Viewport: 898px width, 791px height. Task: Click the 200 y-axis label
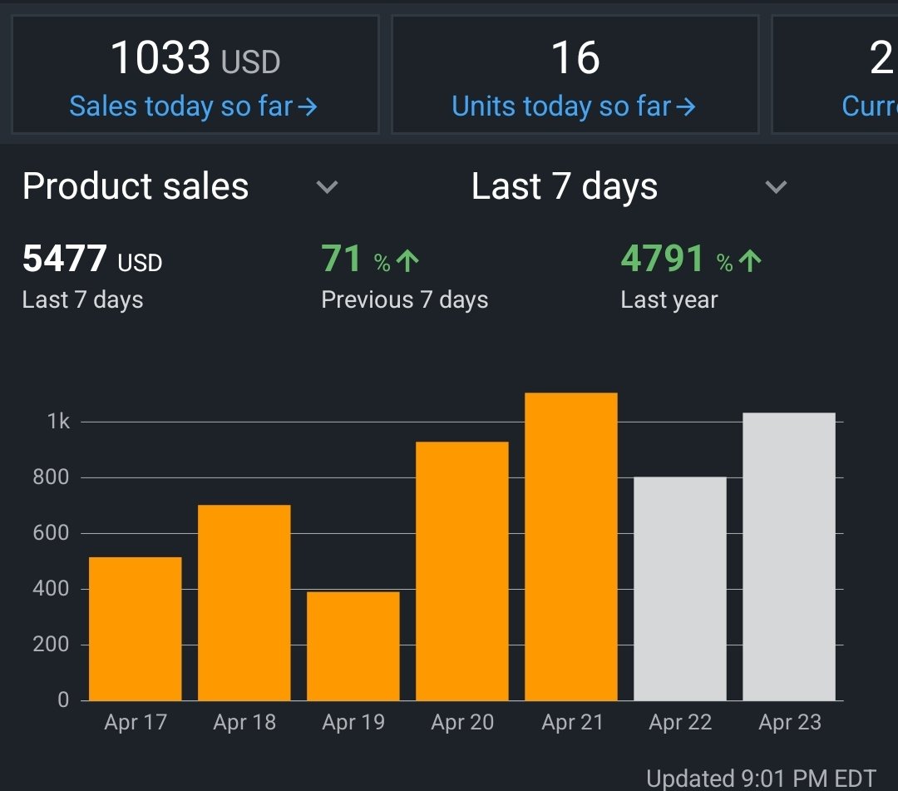tap(51, 645)
